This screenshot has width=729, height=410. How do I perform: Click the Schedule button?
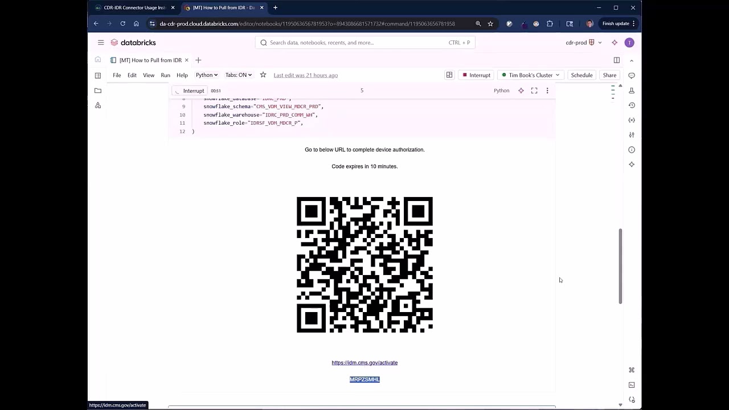pos(581,75)
